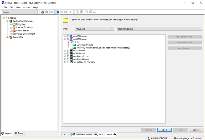Expand the CONFIGURATION: node

(68, 45)
